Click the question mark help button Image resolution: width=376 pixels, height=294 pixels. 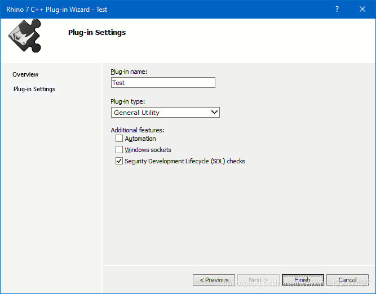click(x=337, y=10)
